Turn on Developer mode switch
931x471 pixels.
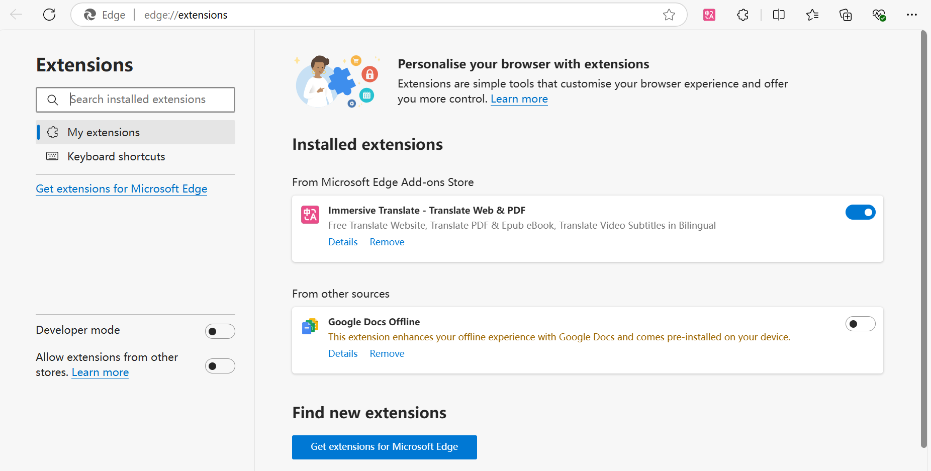click(220, 331)
